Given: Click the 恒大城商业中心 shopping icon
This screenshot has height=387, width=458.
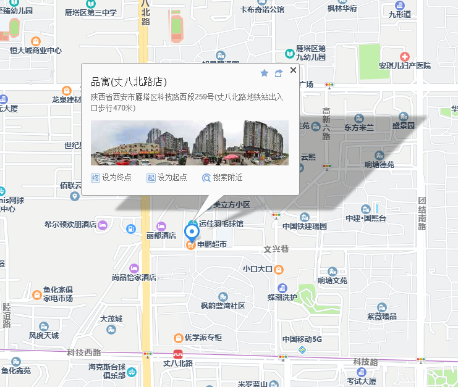Looking at the screenshot, I should point(36,41).
